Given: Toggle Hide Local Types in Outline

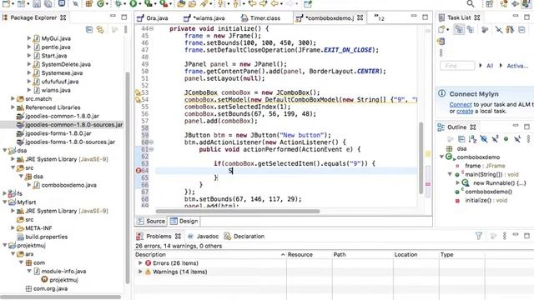Looking at the screenshot, I should tap(517, 139).
